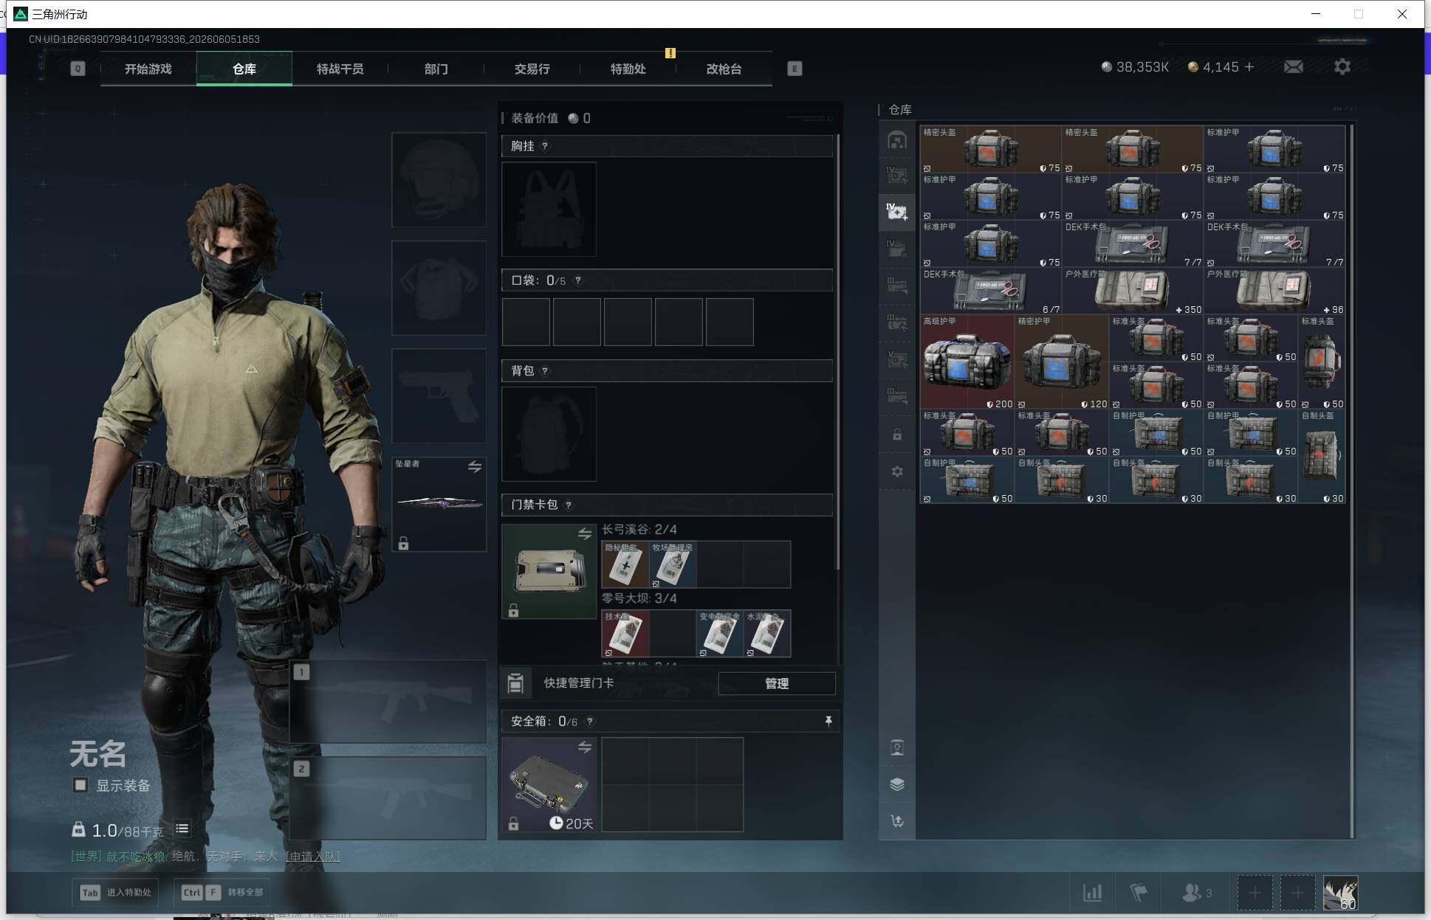Click the empty pistol equipment slot
Screen dimensions: 1431x920
pyautogui.click(x=439, y=396)
